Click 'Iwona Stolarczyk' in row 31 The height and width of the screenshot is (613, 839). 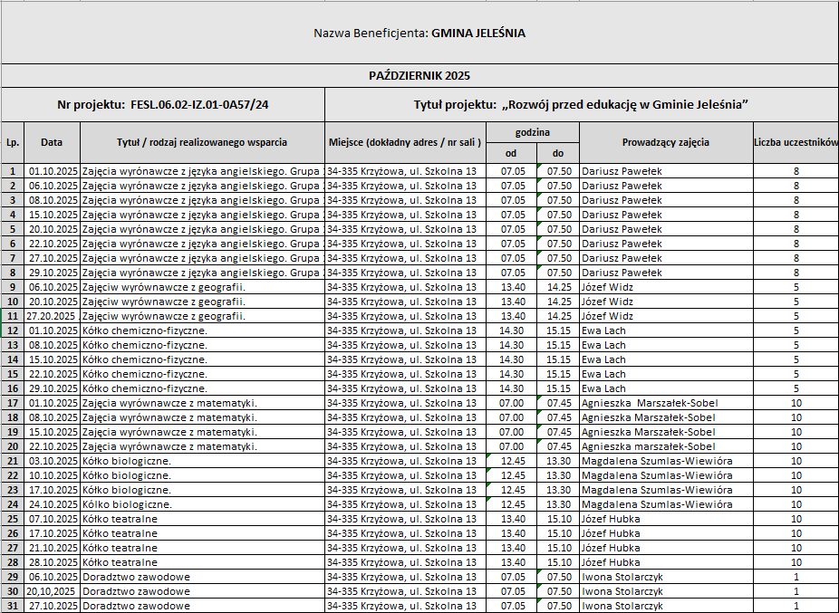[622, 606]
